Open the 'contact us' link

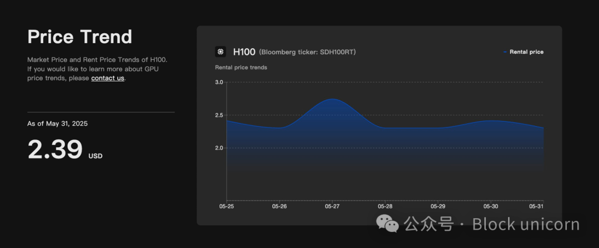(x=108, y=78)
